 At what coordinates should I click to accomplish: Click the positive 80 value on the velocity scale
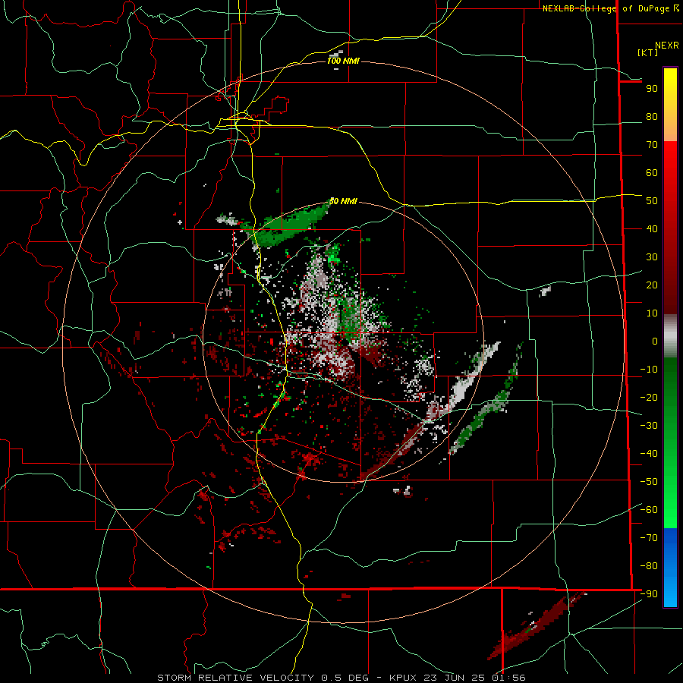(x=652, y=117)
